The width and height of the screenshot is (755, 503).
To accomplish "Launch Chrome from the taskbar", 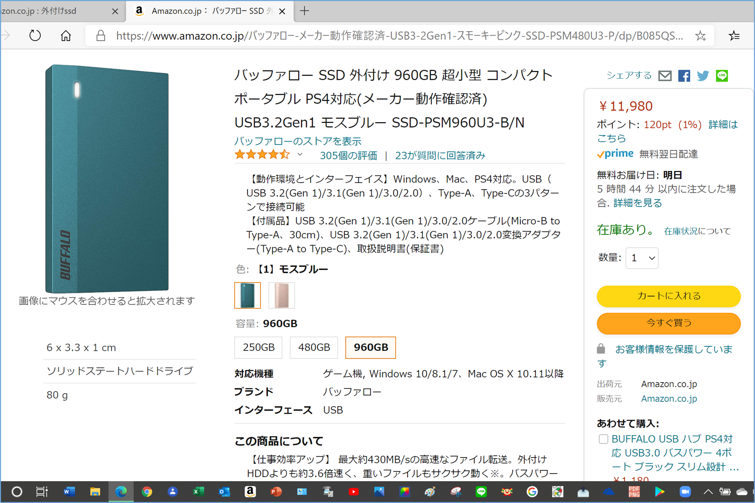I will coord(147,492).
